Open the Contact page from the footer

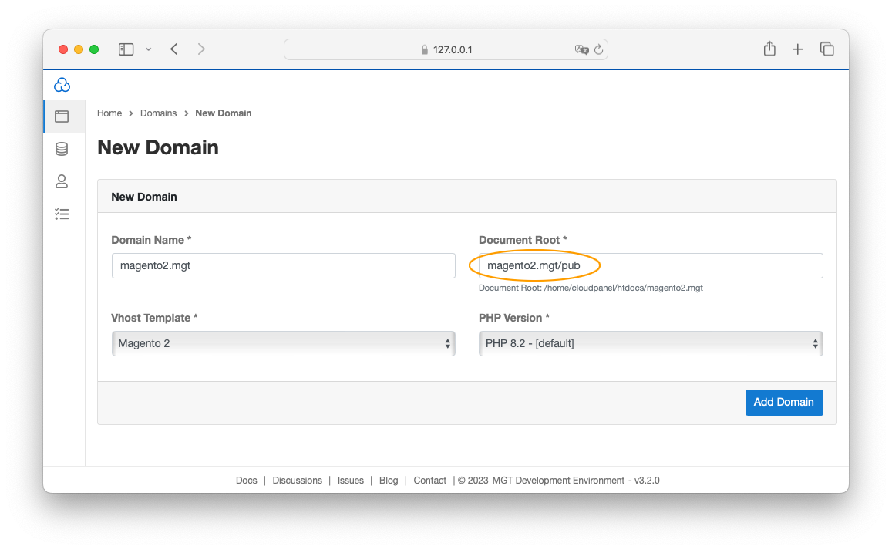click(429, 480)
